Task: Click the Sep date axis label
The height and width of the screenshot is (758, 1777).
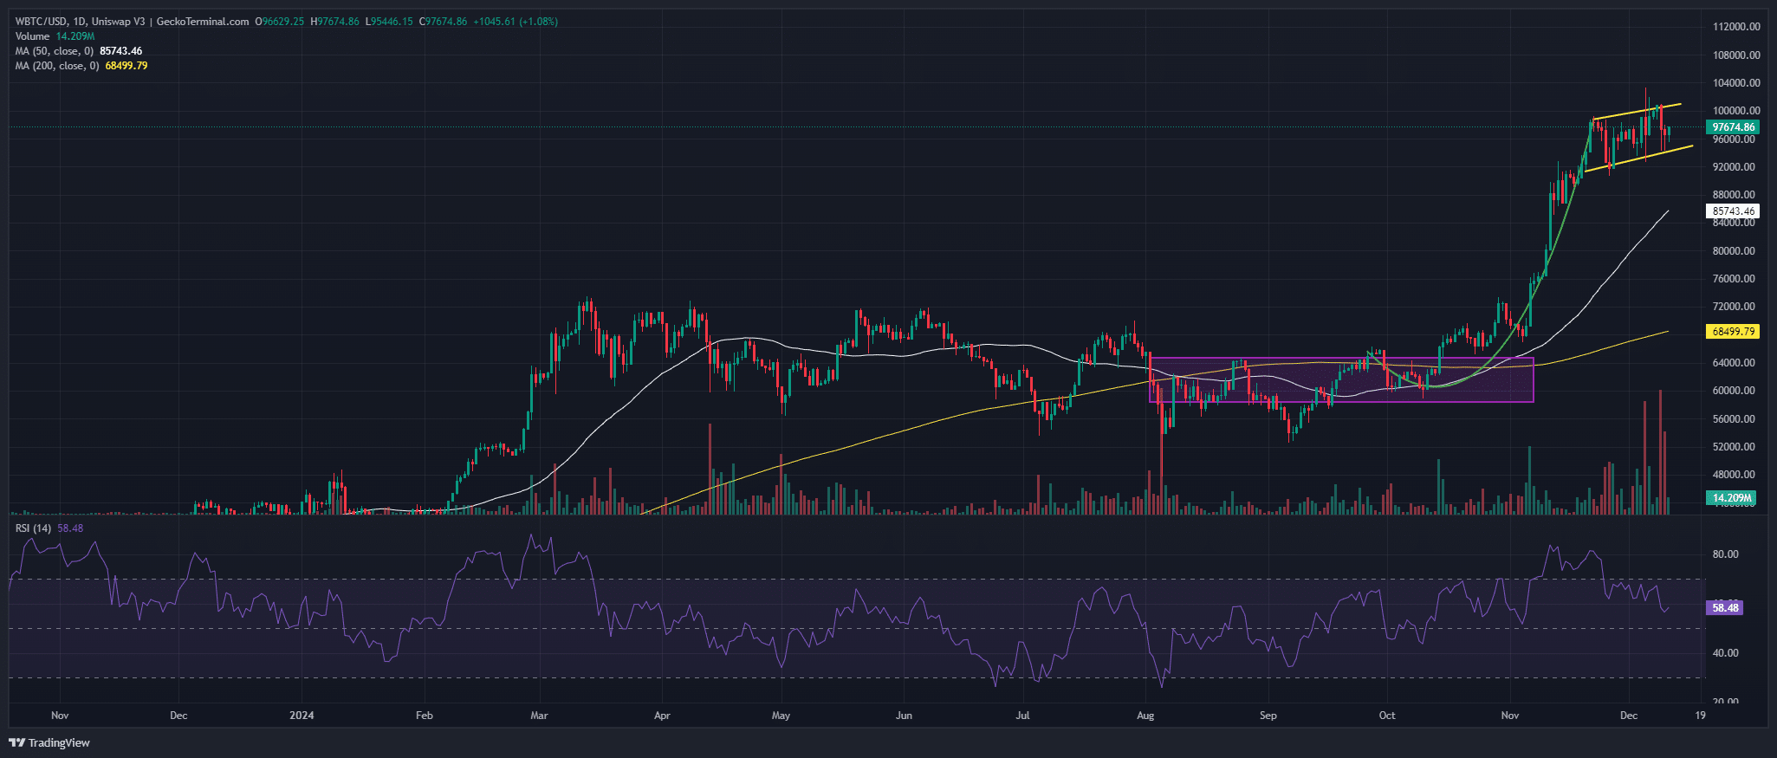Action: click(x=1268, y=716)
